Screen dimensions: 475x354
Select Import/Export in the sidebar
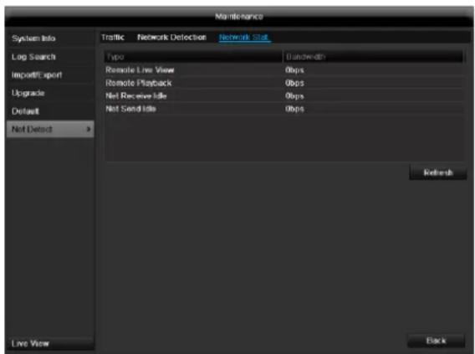[50, 74]
